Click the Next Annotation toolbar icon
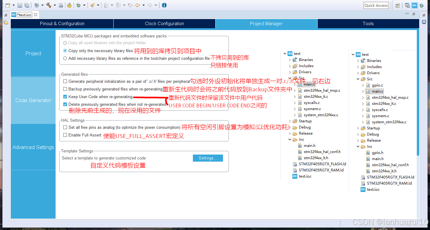Image resolution: width=430 pixels, height=230 pixels. coord(106,5)
